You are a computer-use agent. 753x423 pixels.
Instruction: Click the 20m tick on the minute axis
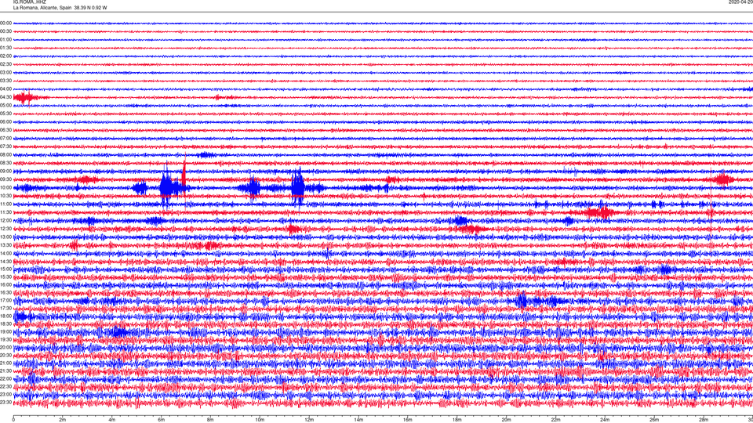[x=506, y=420]
